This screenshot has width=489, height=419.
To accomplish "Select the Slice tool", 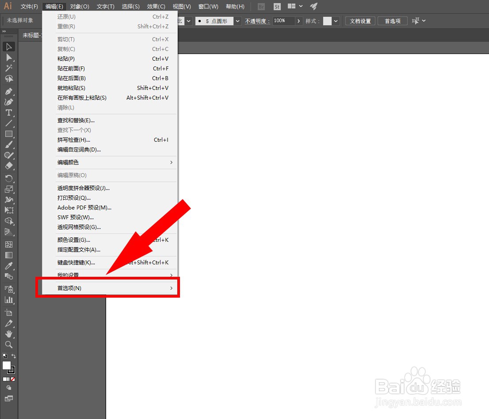I will point(9,323).
